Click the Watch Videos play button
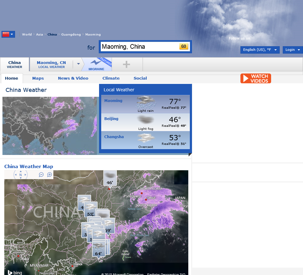Screen dimensions: 303x275 (256, 78)
